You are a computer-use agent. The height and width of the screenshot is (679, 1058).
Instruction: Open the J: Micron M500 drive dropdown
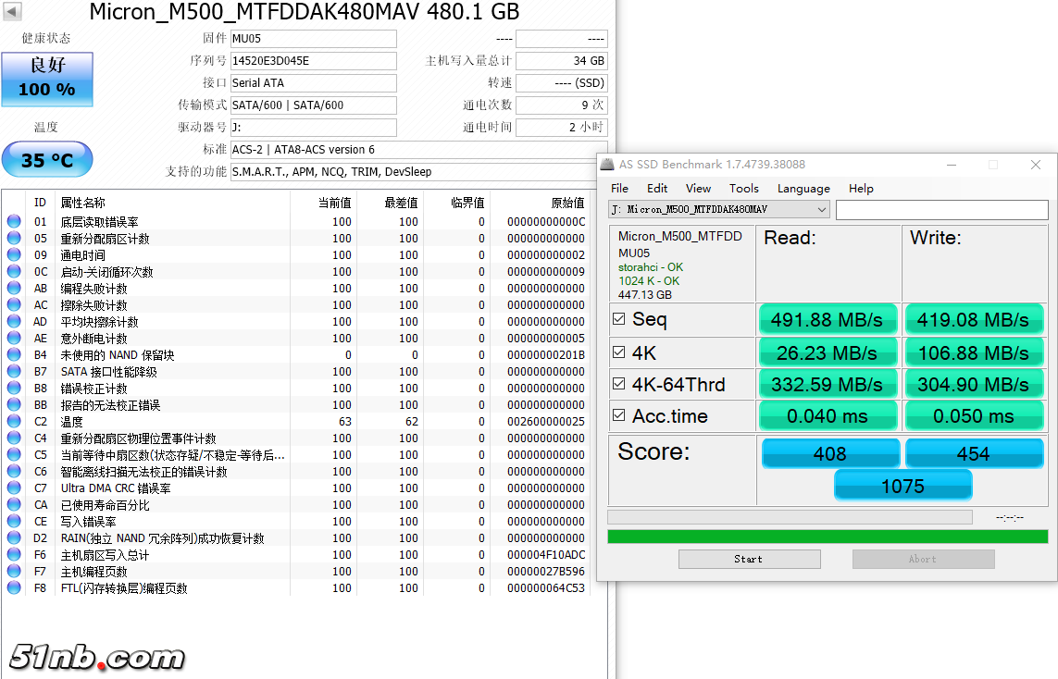pos(718,210)
